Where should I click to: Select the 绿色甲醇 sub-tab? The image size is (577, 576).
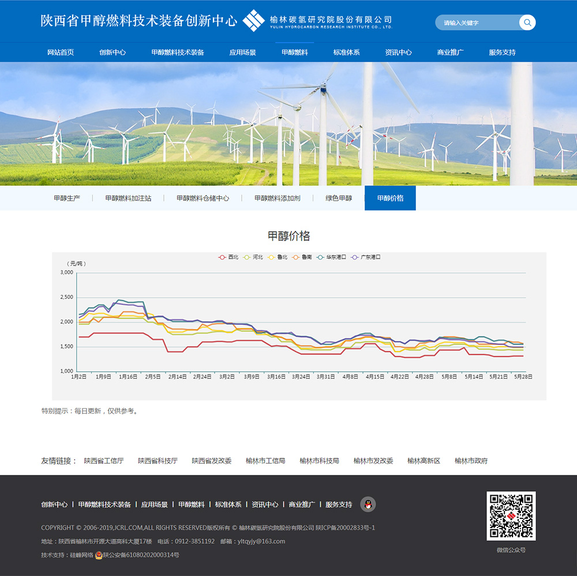[x=339, y=198]
